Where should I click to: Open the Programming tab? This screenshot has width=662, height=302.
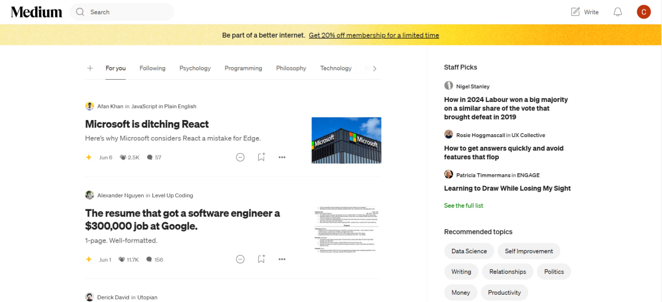243,68
